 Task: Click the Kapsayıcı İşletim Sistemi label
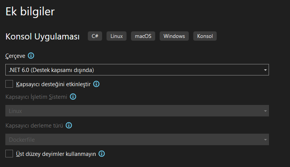click(36, 97)
